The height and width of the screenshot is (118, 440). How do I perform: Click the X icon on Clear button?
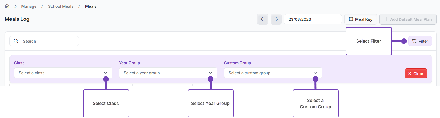point(410,74)
